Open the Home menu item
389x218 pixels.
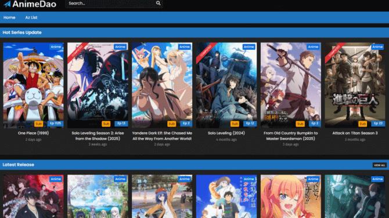(9, 17)
